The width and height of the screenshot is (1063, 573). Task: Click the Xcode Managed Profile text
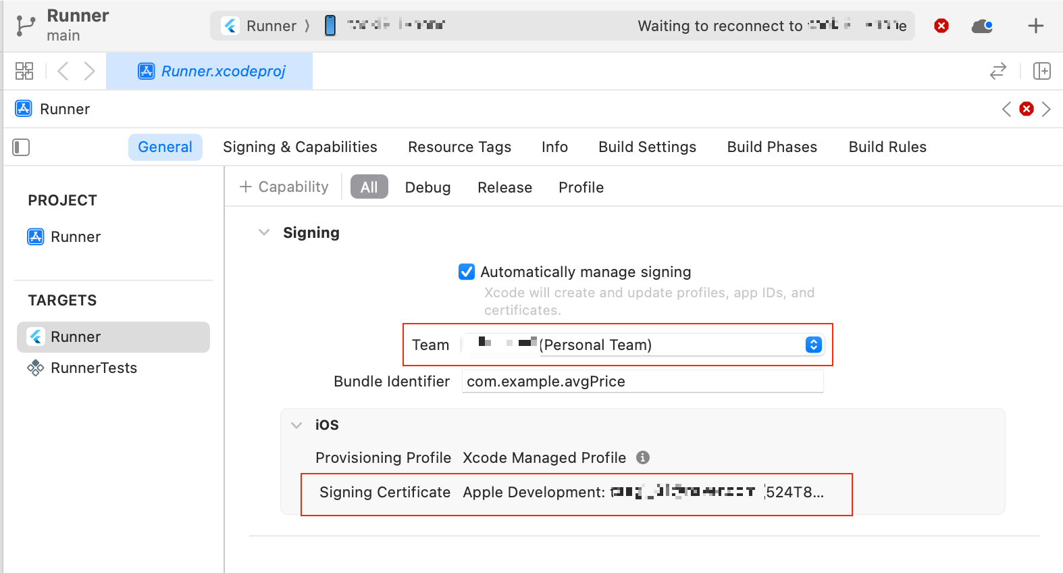coord(544,457)
